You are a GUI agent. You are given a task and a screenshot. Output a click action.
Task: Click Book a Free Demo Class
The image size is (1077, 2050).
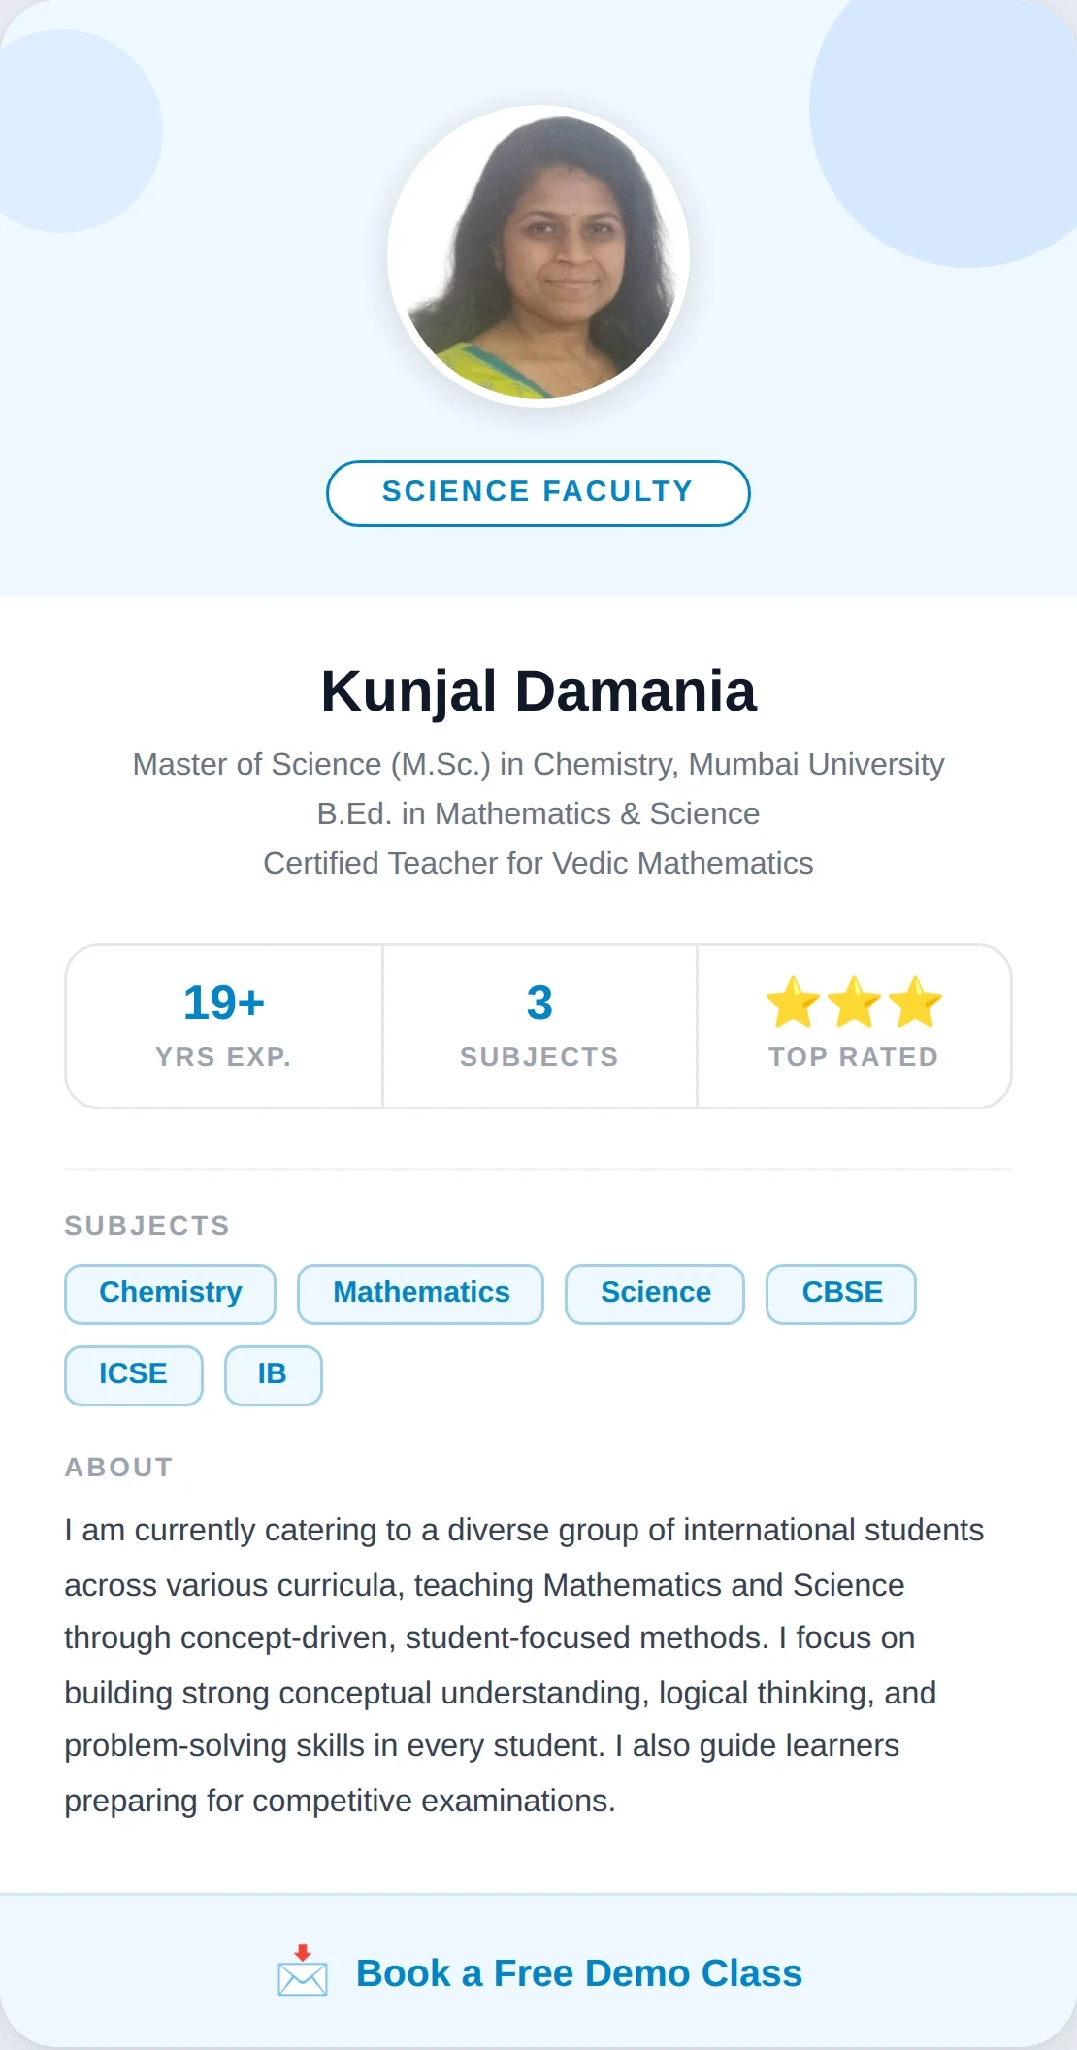pyautogui.click(x=579, y=1973)
